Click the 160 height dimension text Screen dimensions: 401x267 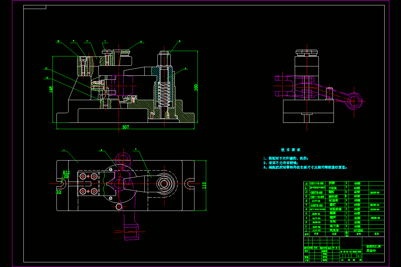click(x=196, y=87)
